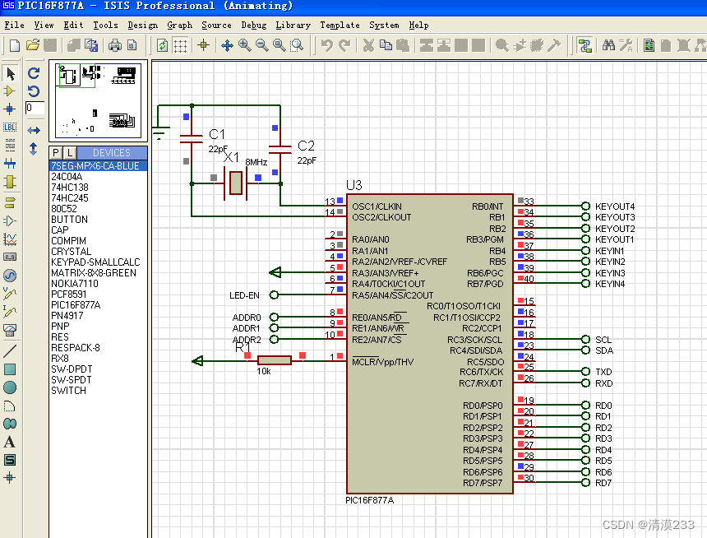707x538 pixels.
Task: Open the System menu
Action: point(384,26)
